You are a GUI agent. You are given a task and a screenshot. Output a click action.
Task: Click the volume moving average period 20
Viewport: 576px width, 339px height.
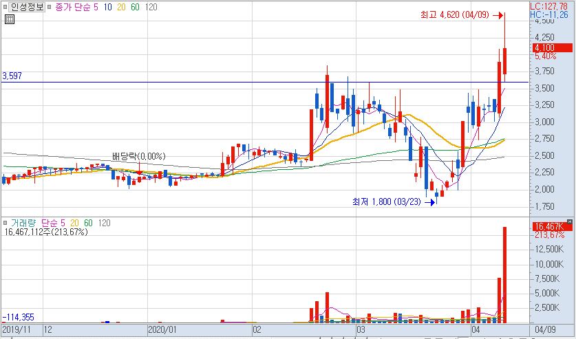pyautogui.click(x=74, y=223)
